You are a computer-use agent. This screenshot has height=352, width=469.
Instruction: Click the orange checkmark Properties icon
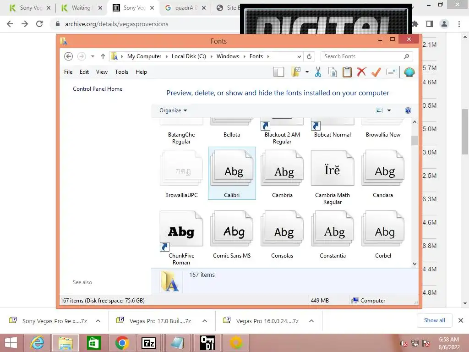click(376, 72)
